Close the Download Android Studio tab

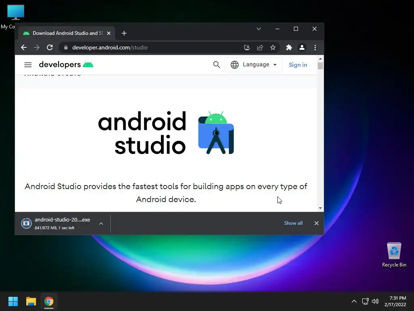(109, 33)
